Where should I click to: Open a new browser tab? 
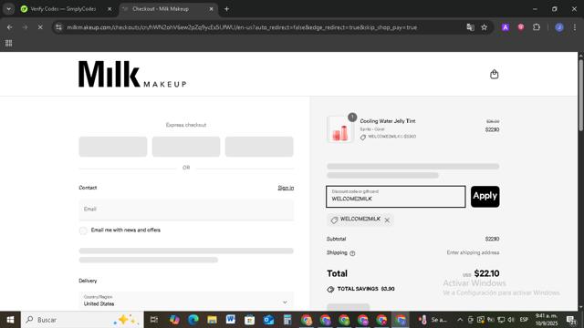pos(226,9)
